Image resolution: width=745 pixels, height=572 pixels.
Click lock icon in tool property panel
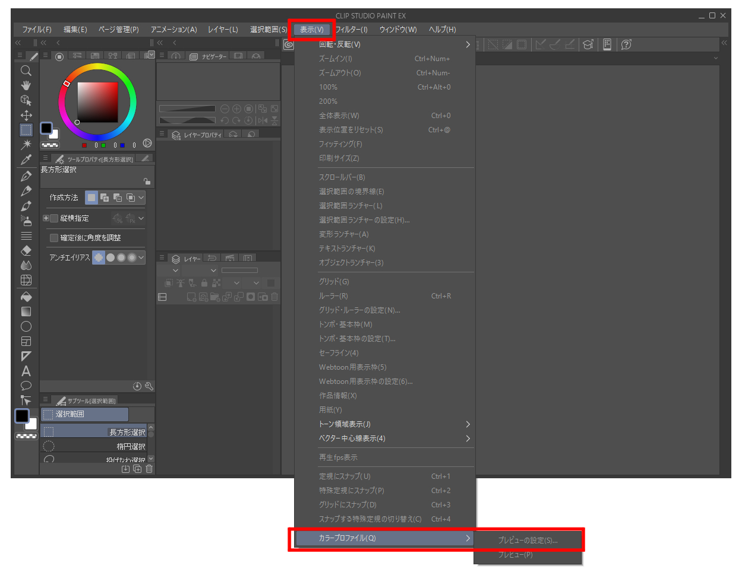click(x=147, y=181)
